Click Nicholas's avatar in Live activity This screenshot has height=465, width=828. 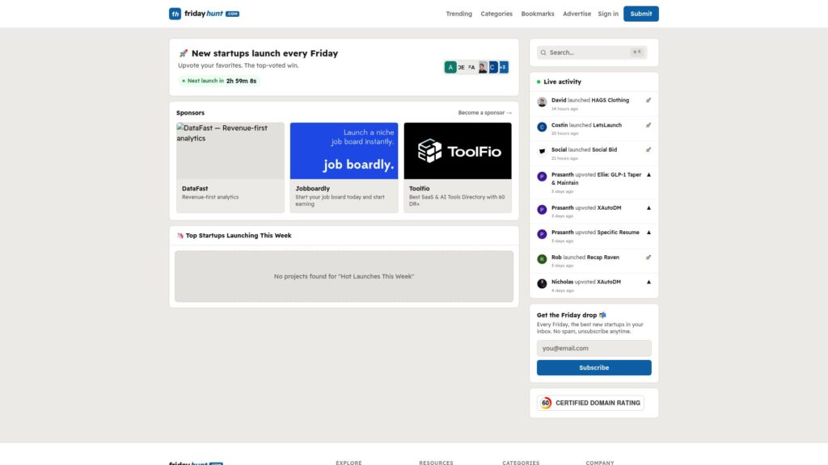[542, 283]
